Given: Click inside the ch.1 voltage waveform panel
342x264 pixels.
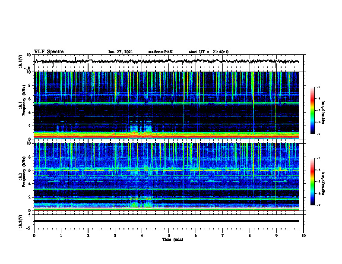Looking at the screenshot, I should click(168, 61).
